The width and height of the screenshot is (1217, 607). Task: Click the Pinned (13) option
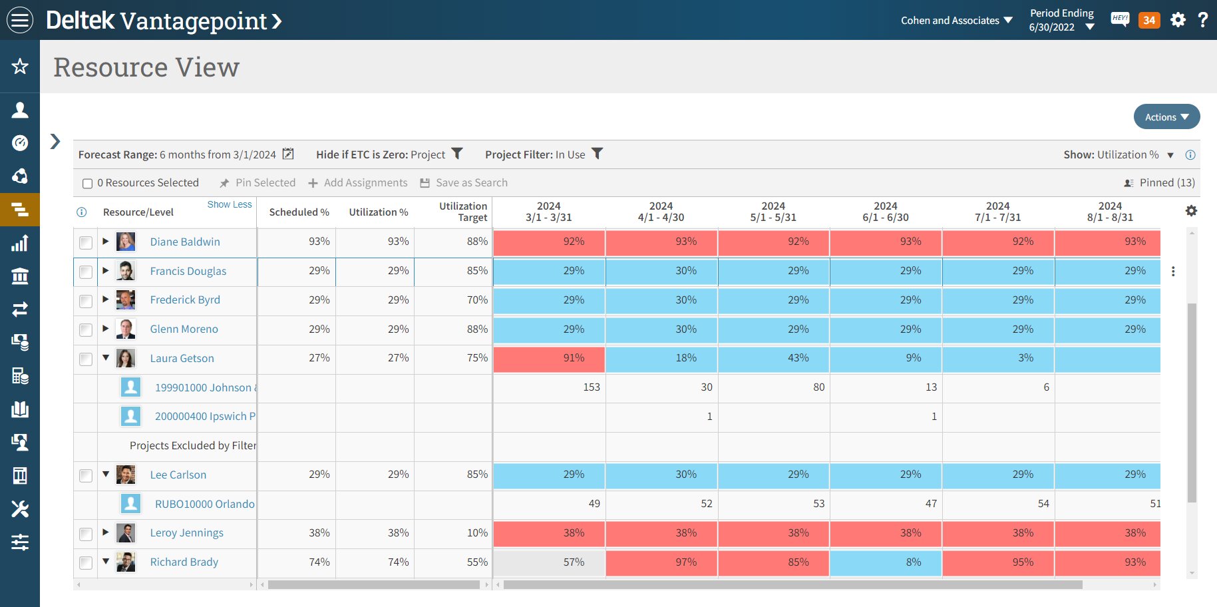click(x=1159, y=183)
